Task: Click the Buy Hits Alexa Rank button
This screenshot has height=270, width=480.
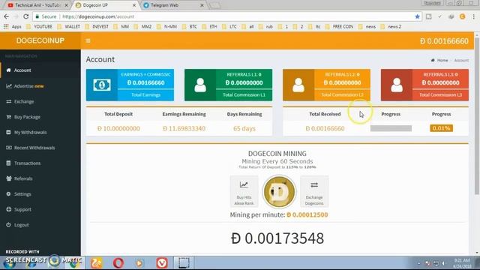Action: pos(244,192)
